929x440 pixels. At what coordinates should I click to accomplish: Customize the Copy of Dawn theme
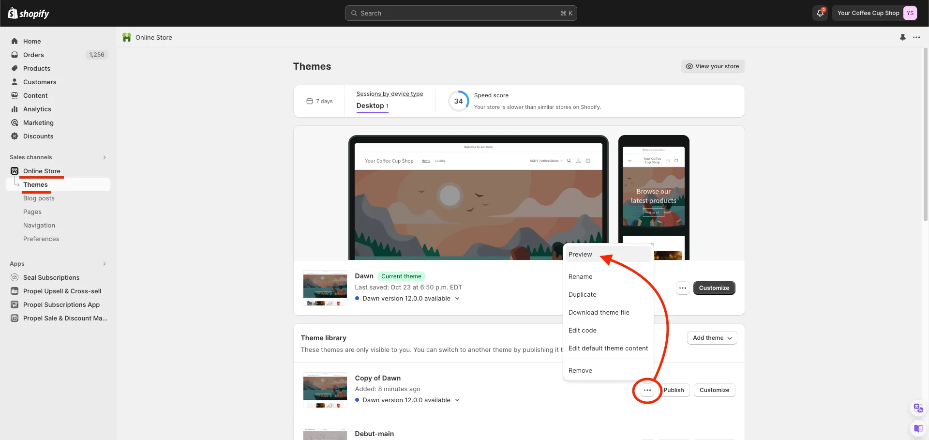pos(714,390)
